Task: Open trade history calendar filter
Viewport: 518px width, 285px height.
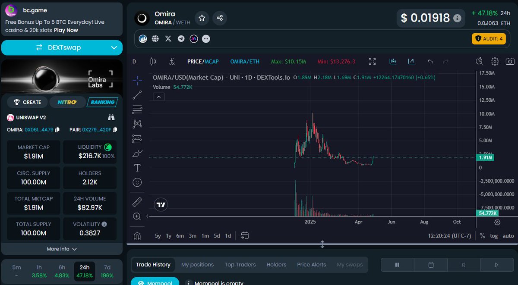Action: pos(431,265)
